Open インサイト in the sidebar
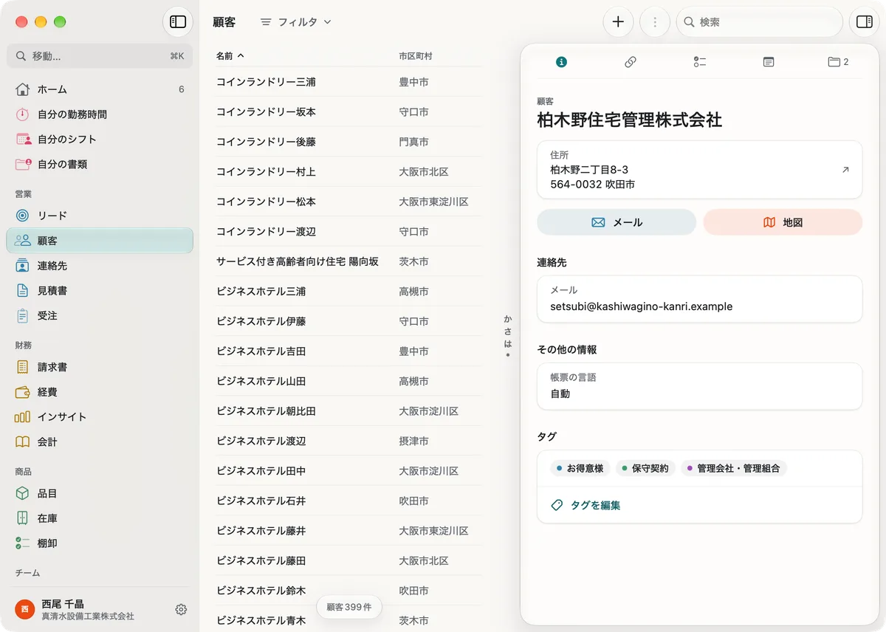Viewport: 886px width, 632px height. (x=100, y=416)
